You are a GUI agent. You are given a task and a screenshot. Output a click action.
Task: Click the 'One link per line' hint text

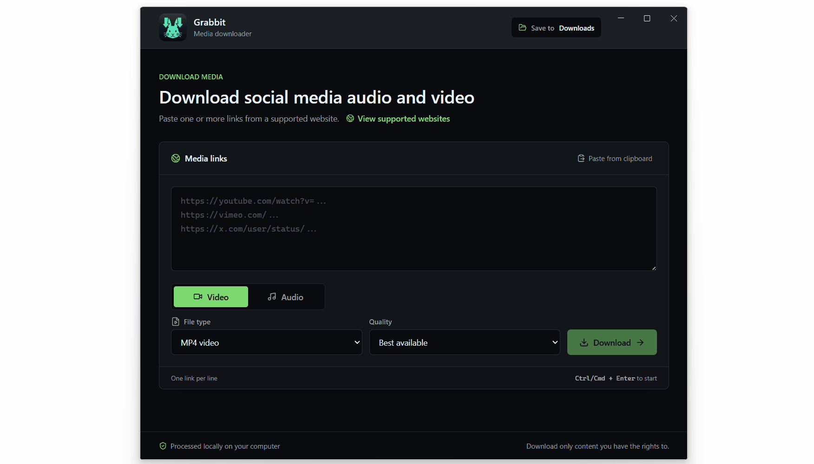[x=194, y=378]
